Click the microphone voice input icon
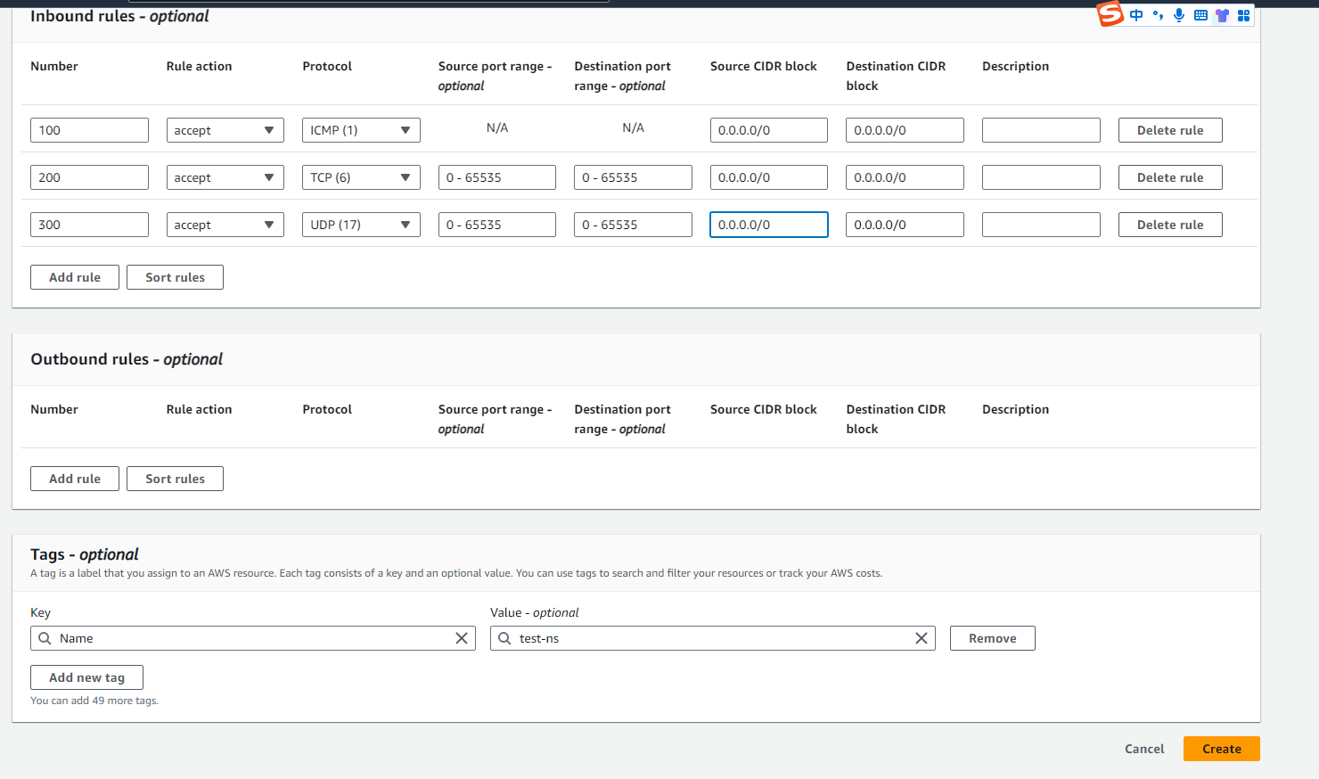Viewport: 1319px width, 779px height. click(x=1179, y=15)
